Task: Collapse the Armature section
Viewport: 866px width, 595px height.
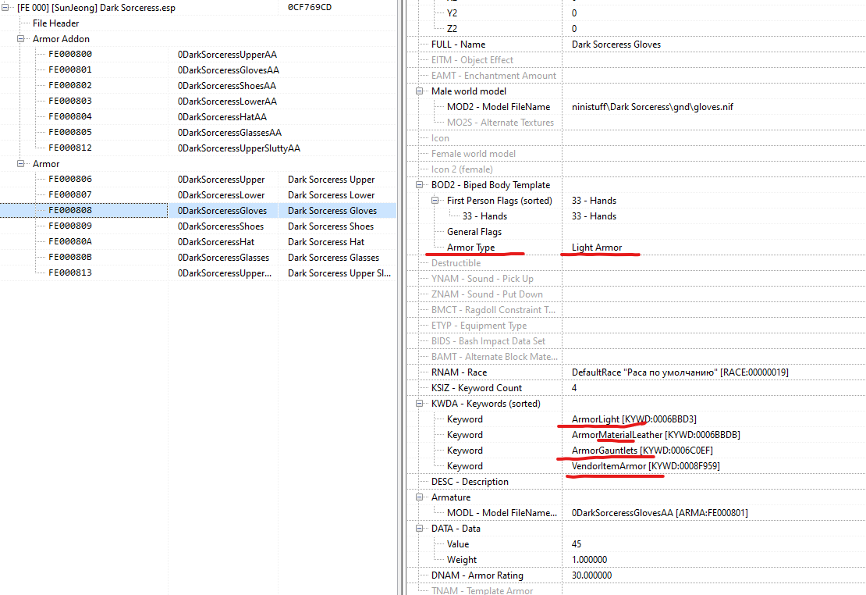Action: pos(419,497)
